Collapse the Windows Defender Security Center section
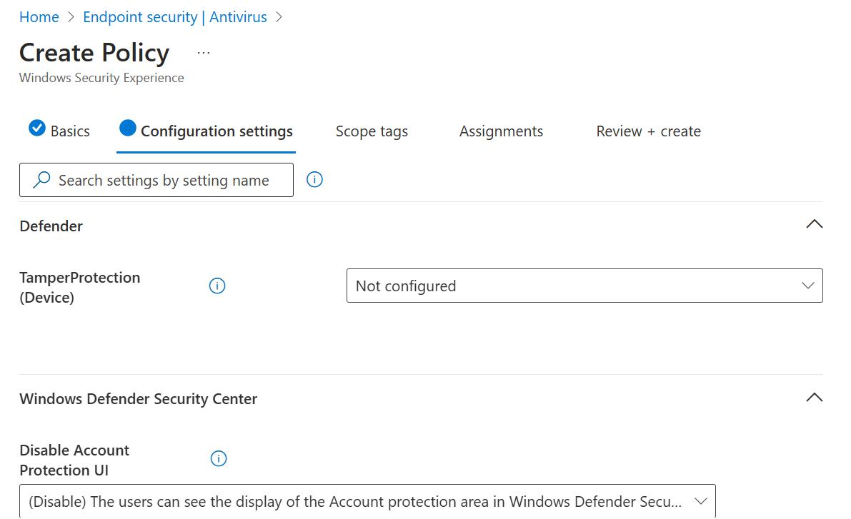Viewport: 851px width, 519px height. click(x=814, y=398)
